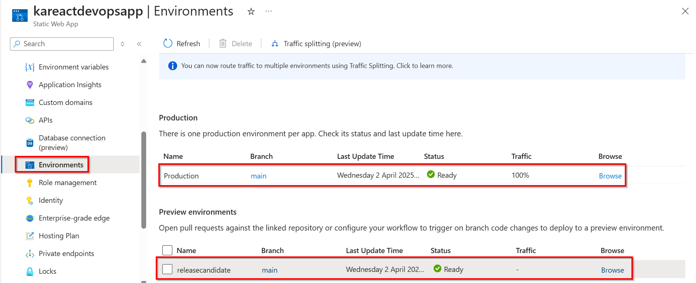Click the Delete label in toolbar
This screenshot has width=696, height=283.
242,44
